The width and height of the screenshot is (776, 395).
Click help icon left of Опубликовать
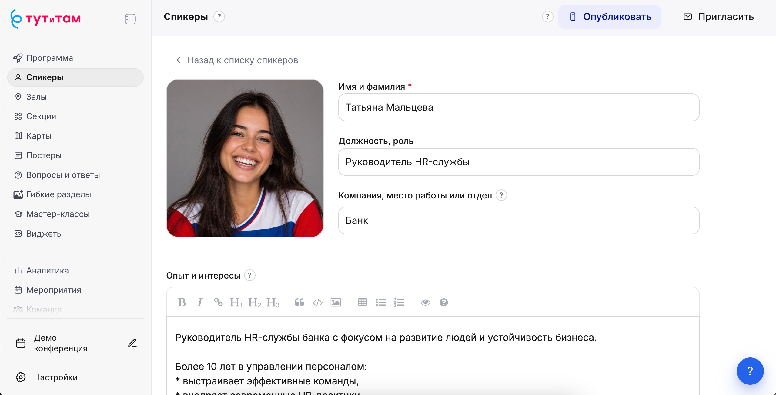click(547, 17)
